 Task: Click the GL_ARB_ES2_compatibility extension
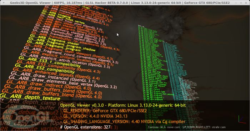(45, 68)
